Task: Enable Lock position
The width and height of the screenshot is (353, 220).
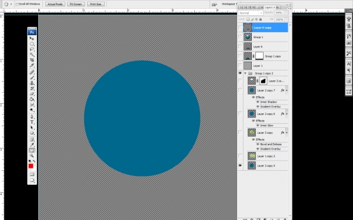Action: pos(257,19)
